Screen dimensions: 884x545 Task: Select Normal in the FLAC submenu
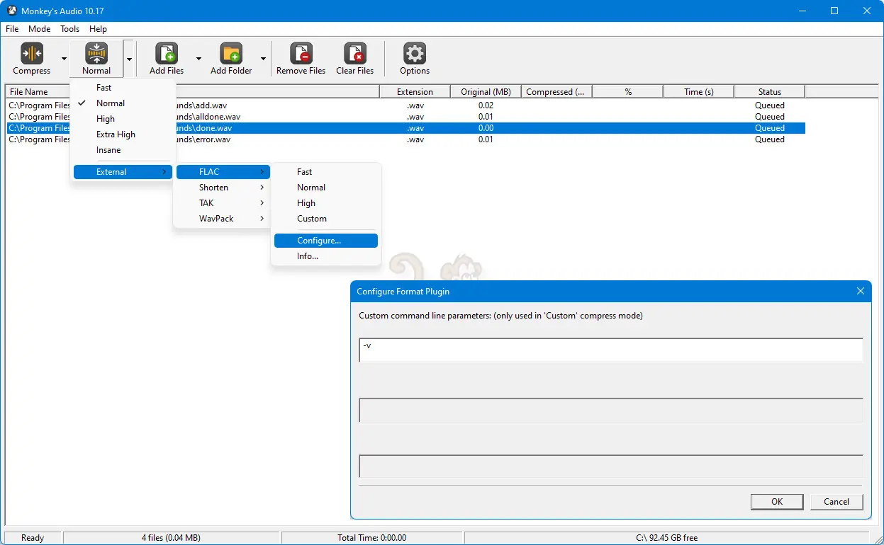[x=326, y=188]
